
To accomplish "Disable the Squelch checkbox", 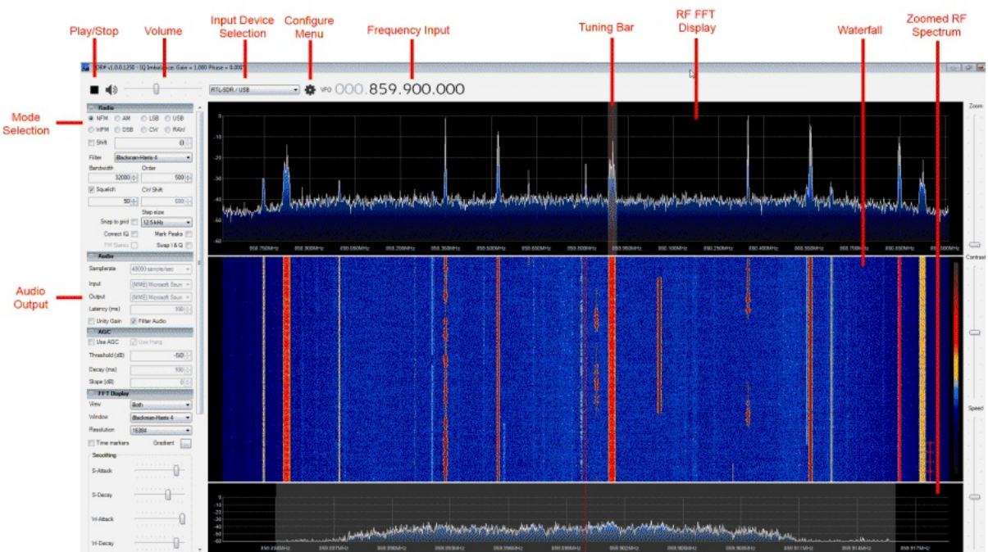I will [x=91, y=189].
